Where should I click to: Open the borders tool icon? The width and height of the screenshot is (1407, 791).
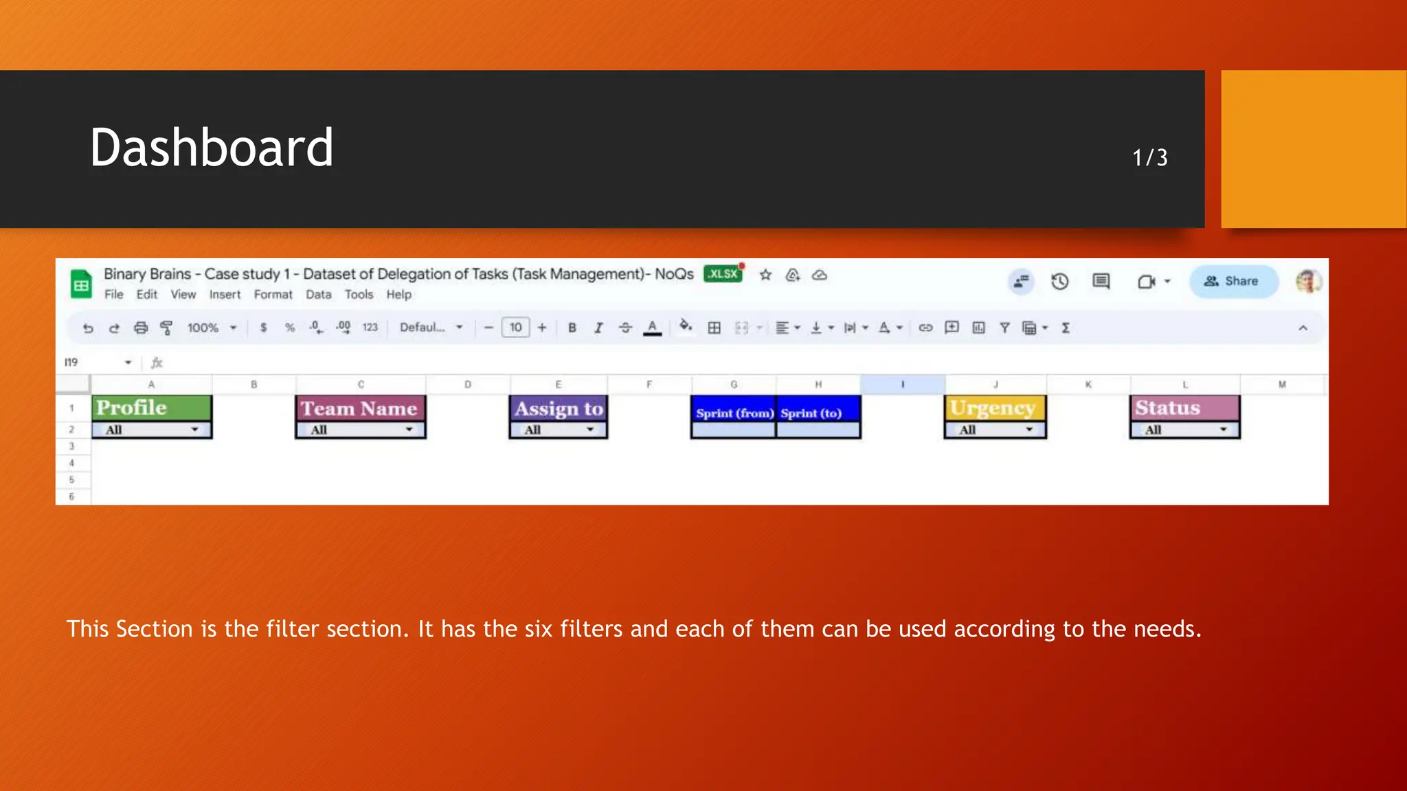tap(714, 328)
